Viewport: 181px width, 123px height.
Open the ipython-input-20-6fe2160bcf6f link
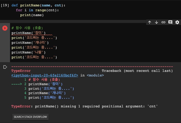(45, 75)
